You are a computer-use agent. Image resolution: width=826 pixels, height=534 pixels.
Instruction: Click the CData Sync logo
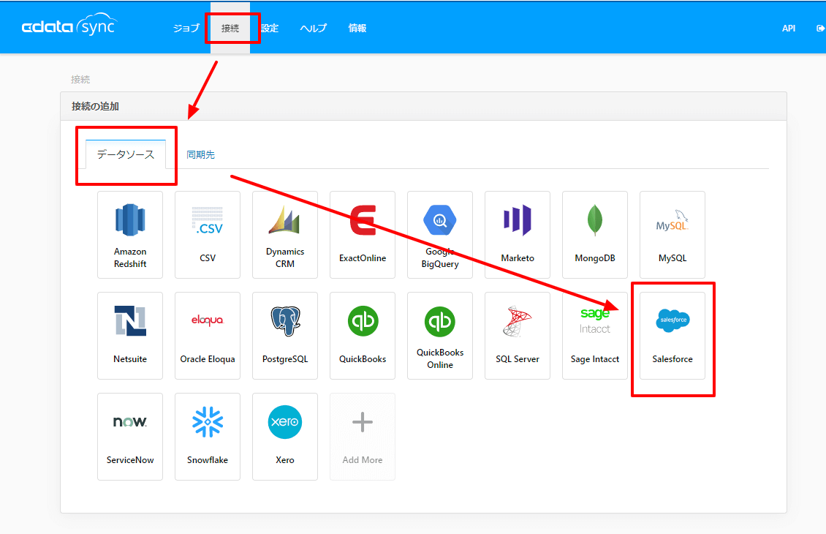(x=69, y=25)
